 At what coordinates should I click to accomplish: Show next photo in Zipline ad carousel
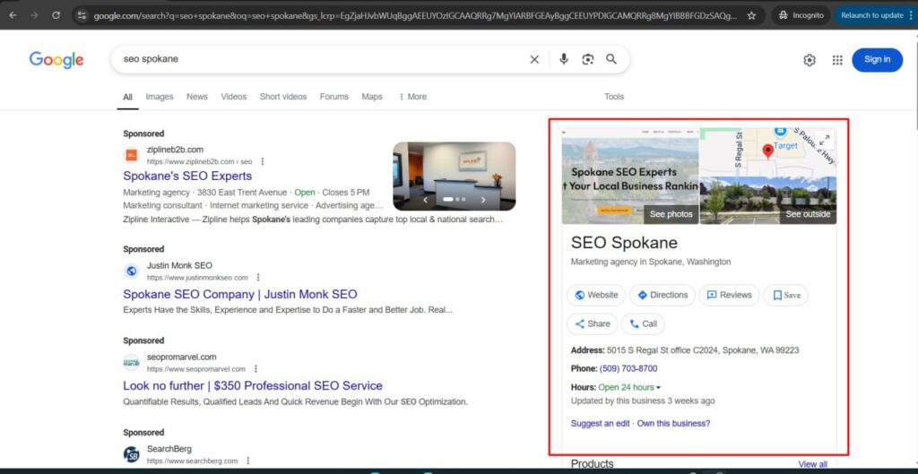click(x=483, y=200)
